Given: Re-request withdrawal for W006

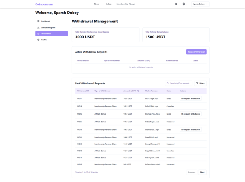Looking at the screenshot, I should 191,114.
